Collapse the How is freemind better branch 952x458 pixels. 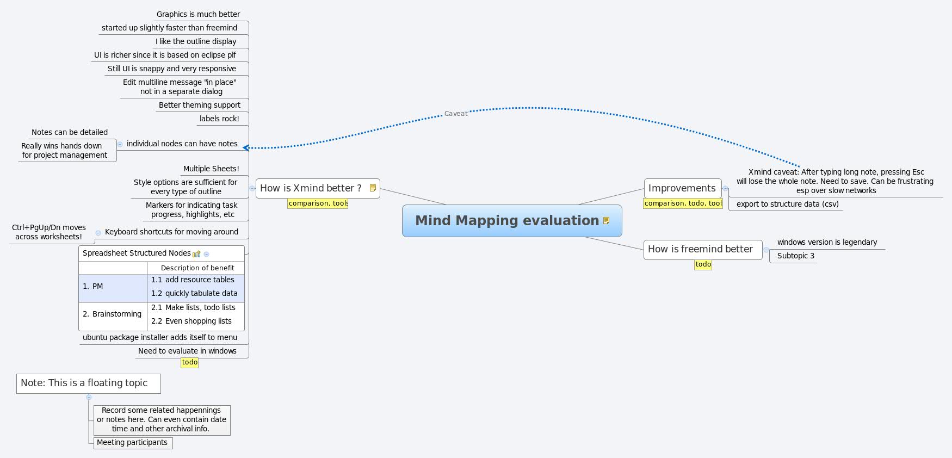tap(766, 250)
